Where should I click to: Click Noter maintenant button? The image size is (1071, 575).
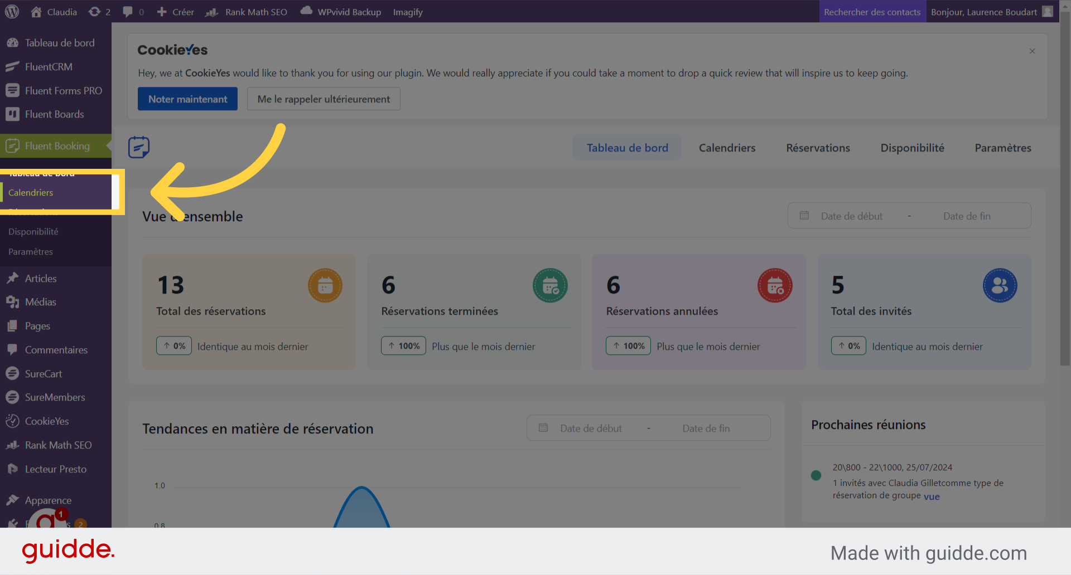[187, 99]
